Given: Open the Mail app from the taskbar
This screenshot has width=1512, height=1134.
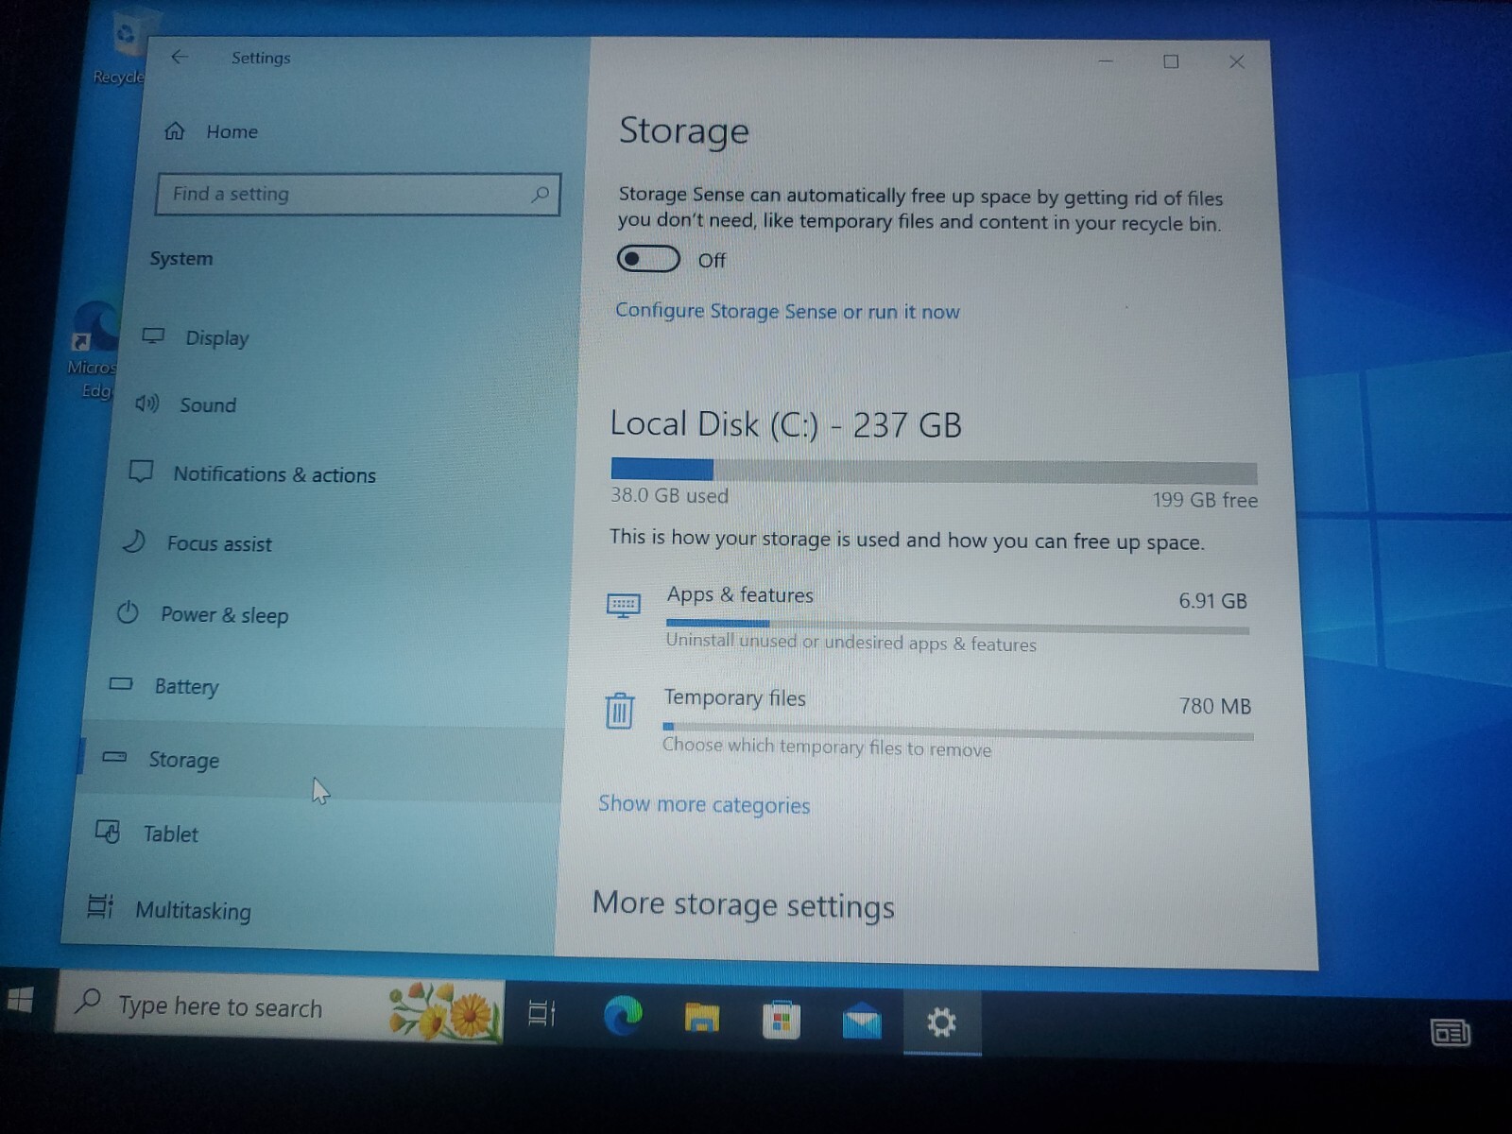Looking at the screenshot, I should point(862,1022).
